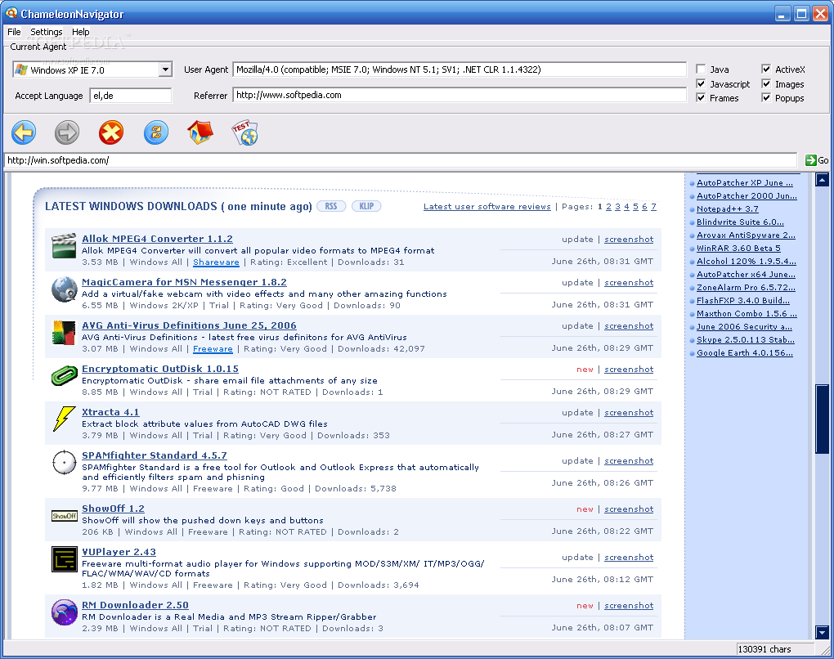
Task: Click Xtracta lightning bolt icon
Action: coord(65,419)
